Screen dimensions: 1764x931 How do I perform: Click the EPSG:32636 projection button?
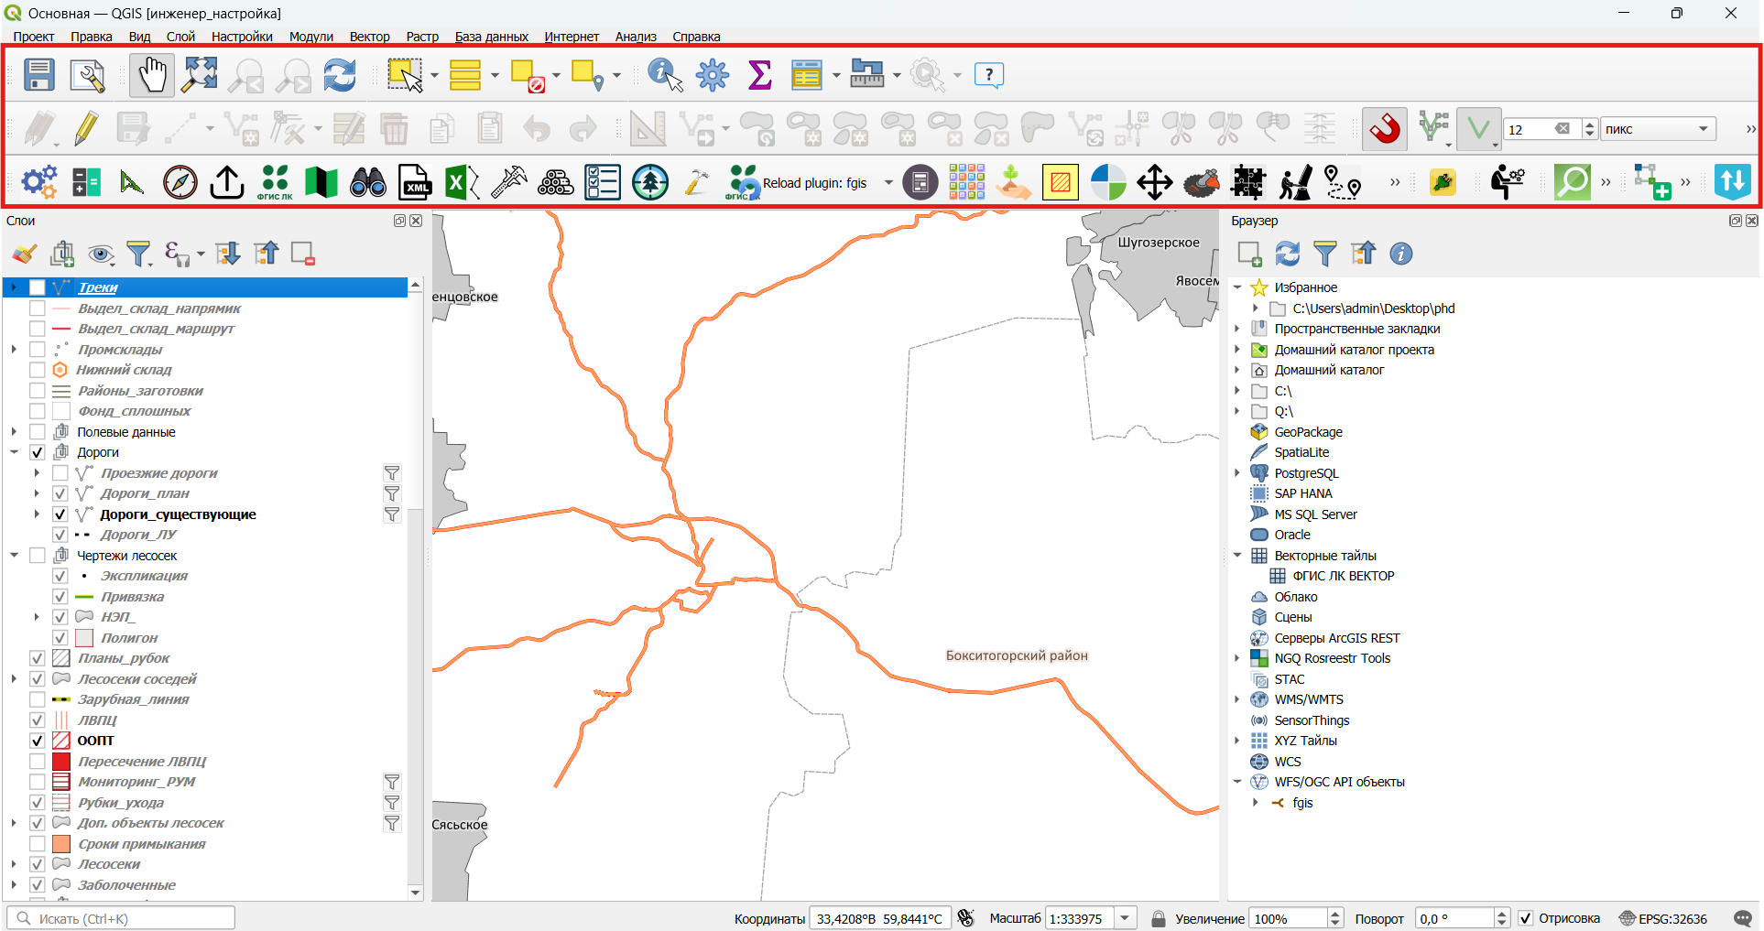tap(1663, 918)
